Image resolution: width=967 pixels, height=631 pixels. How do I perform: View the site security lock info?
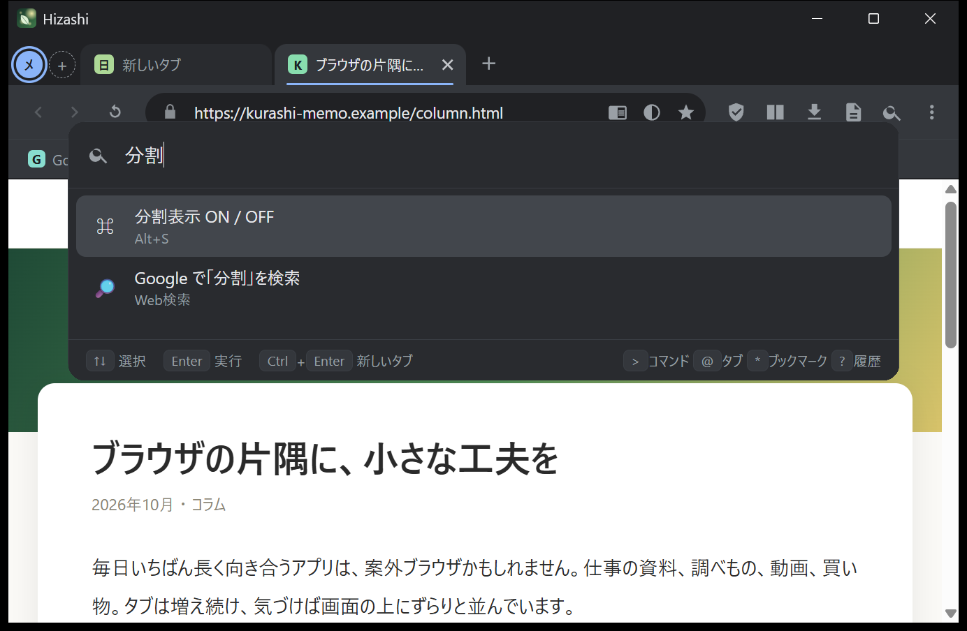tap(170, 112)
